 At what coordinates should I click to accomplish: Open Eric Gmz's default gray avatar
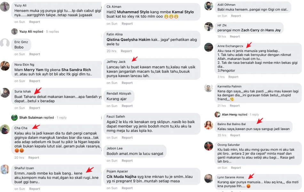(5, 43)
